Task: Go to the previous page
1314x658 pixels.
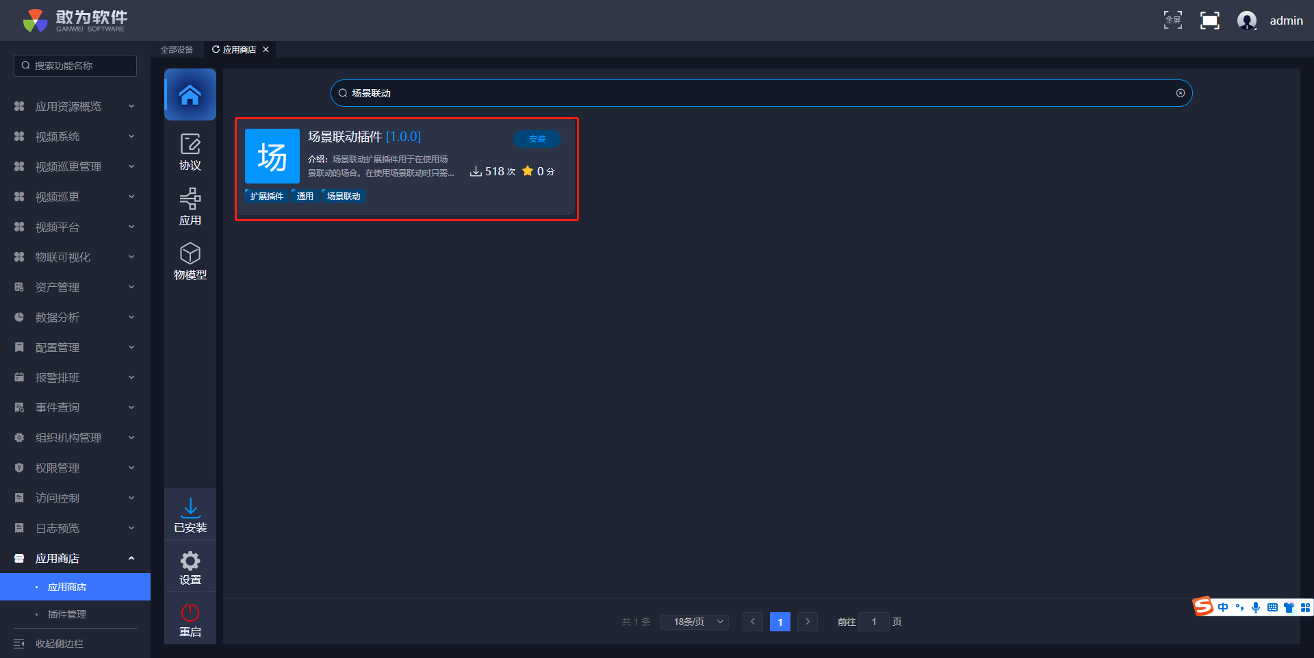Action: 753,622
